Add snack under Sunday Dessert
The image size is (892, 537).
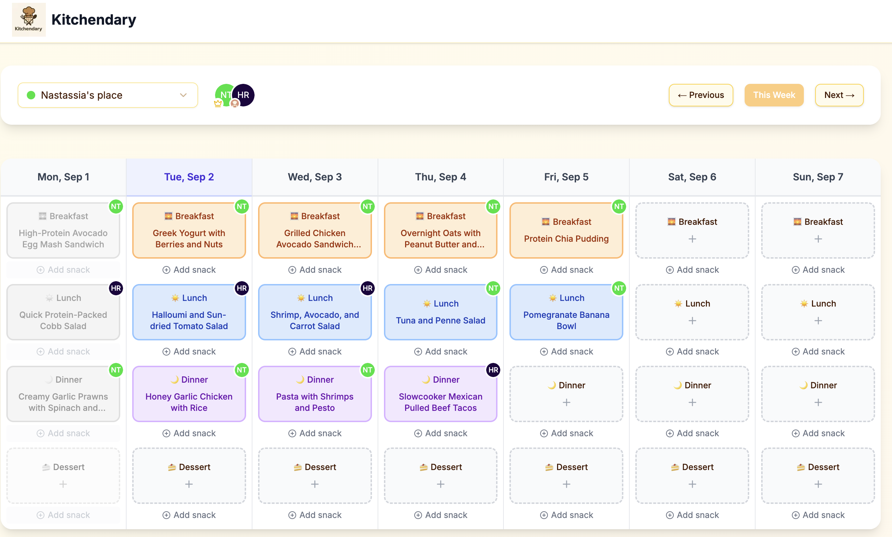click(818, 514)
